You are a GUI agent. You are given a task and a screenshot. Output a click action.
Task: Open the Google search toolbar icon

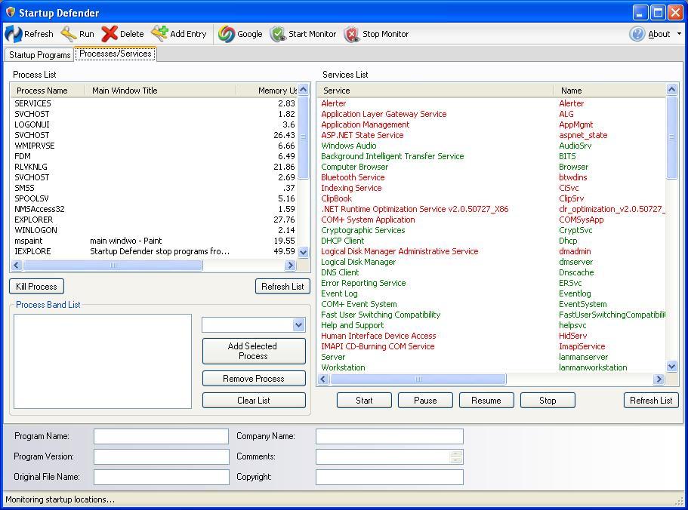tap(227, 34)
